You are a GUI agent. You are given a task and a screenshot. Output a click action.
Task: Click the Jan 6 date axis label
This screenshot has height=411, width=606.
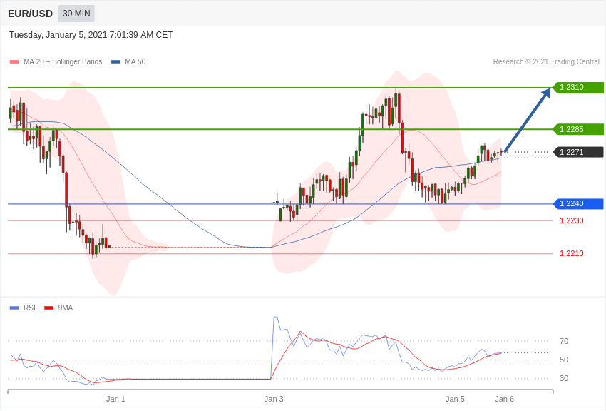504,399
